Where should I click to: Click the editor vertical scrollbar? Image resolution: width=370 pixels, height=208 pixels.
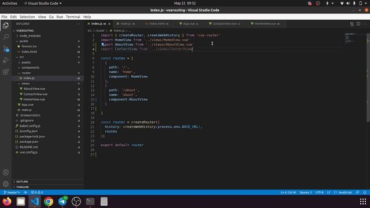pos(368,78)
